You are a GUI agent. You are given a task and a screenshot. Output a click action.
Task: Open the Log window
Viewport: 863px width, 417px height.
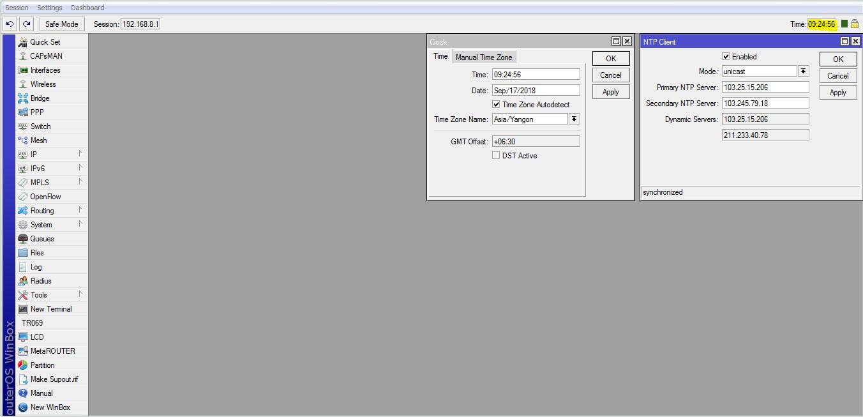point(52,267)
